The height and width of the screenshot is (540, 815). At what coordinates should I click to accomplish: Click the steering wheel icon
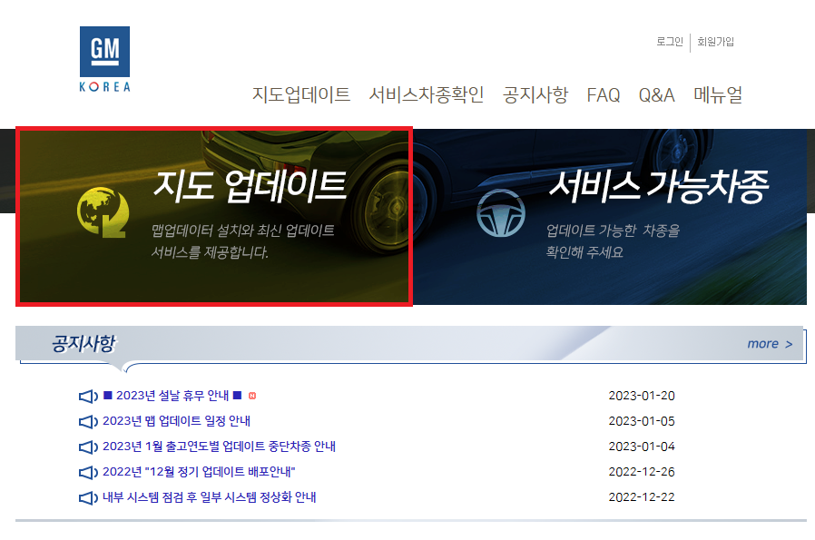(x=501, y=213)
